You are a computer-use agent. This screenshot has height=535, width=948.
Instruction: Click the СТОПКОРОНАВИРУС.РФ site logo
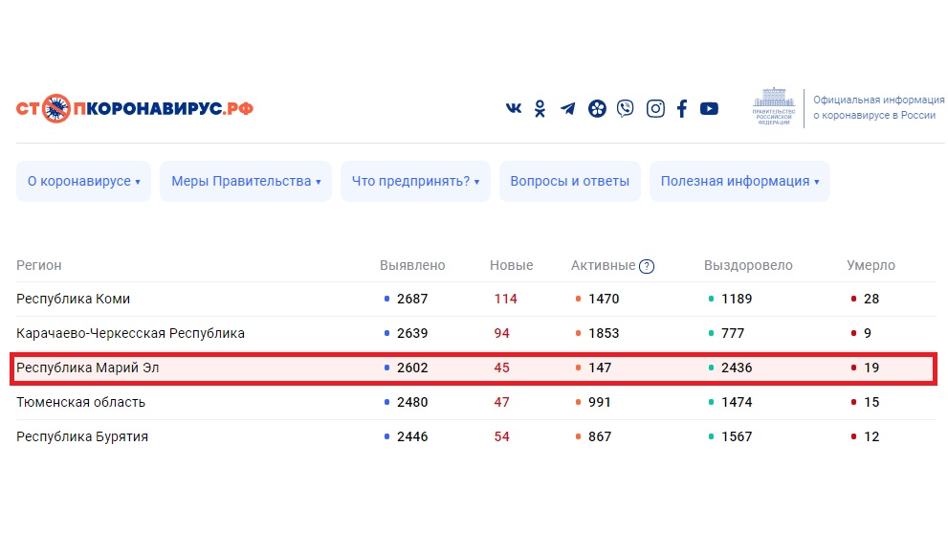click(135, 108)
